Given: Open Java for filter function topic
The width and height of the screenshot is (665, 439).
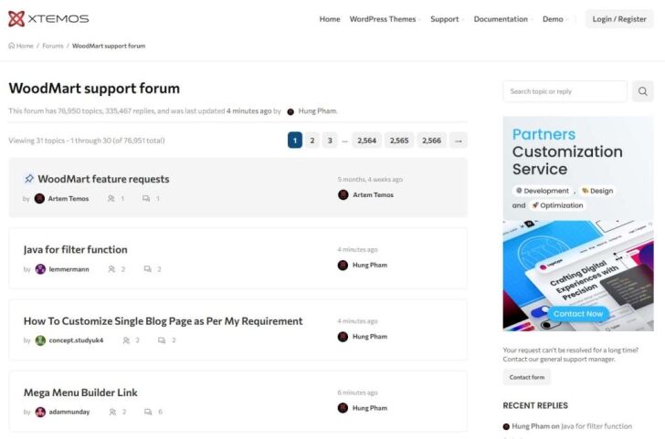Looking at the screenshot, I should click(x=76, y=249).
